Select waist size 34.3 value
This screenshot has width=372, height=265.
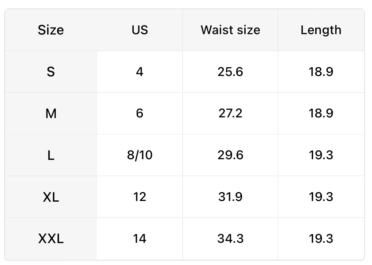(x=230, y=239)
